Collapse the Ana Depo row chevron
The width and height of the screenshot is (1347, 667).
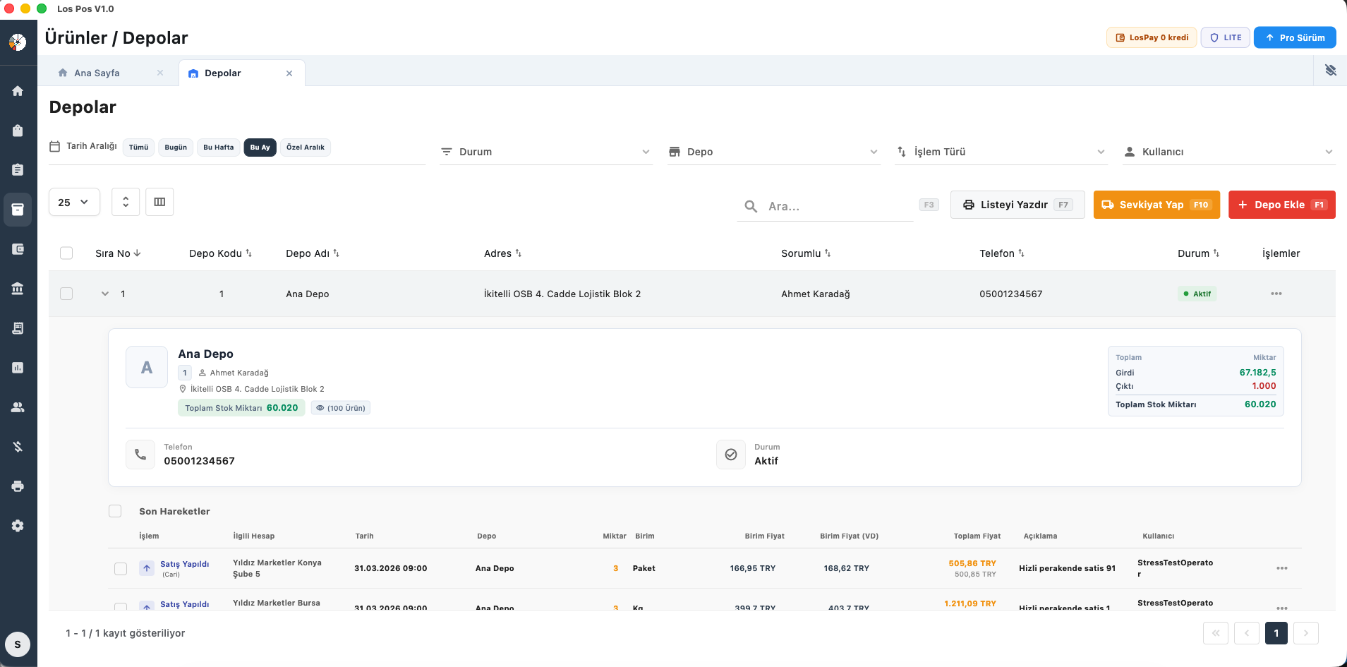coord(105,294)
